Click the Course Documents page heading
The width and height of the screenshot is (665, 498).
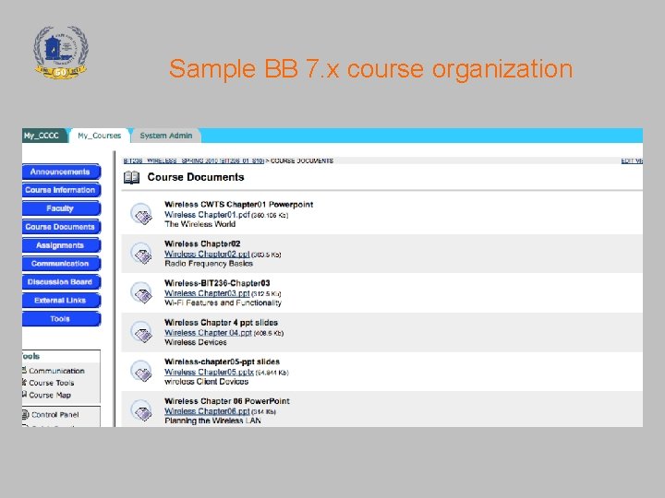coord(196,177)
